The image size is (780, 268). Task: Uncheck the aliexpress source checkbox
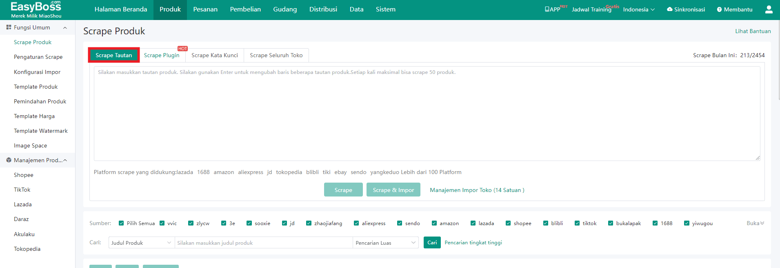356,223
